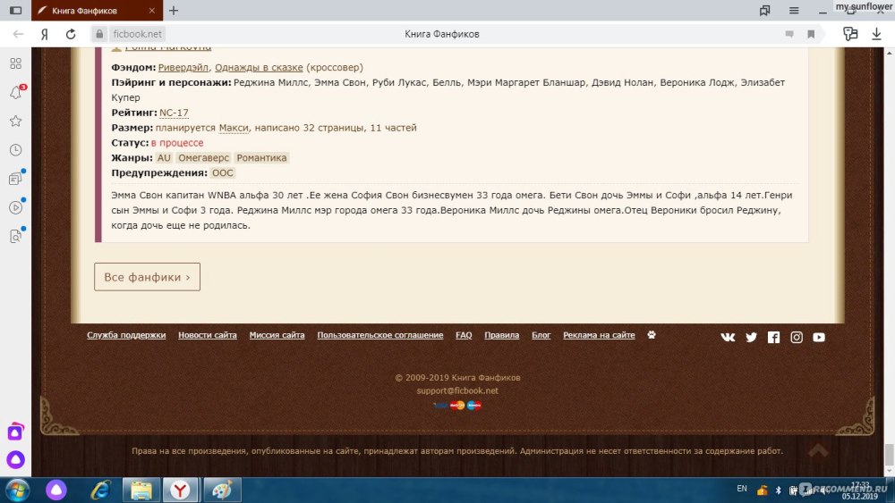Open history clock in sidebar
This screenshot has height=503, width=895.
[x=16, y=150]
